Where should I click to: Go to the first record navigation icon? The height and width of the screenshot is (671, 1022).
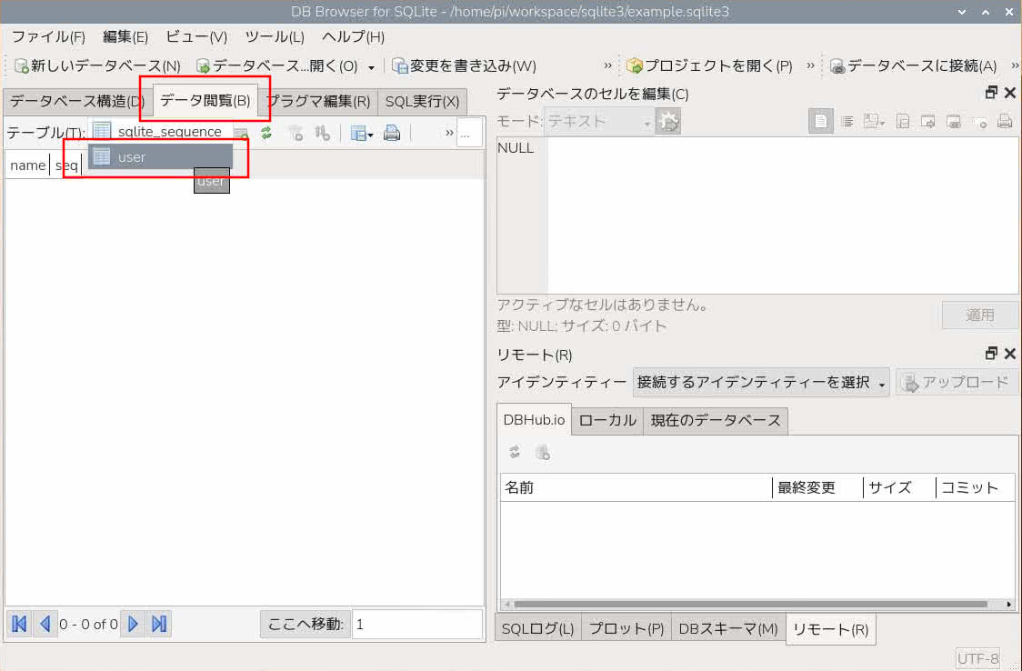(20, 624)
